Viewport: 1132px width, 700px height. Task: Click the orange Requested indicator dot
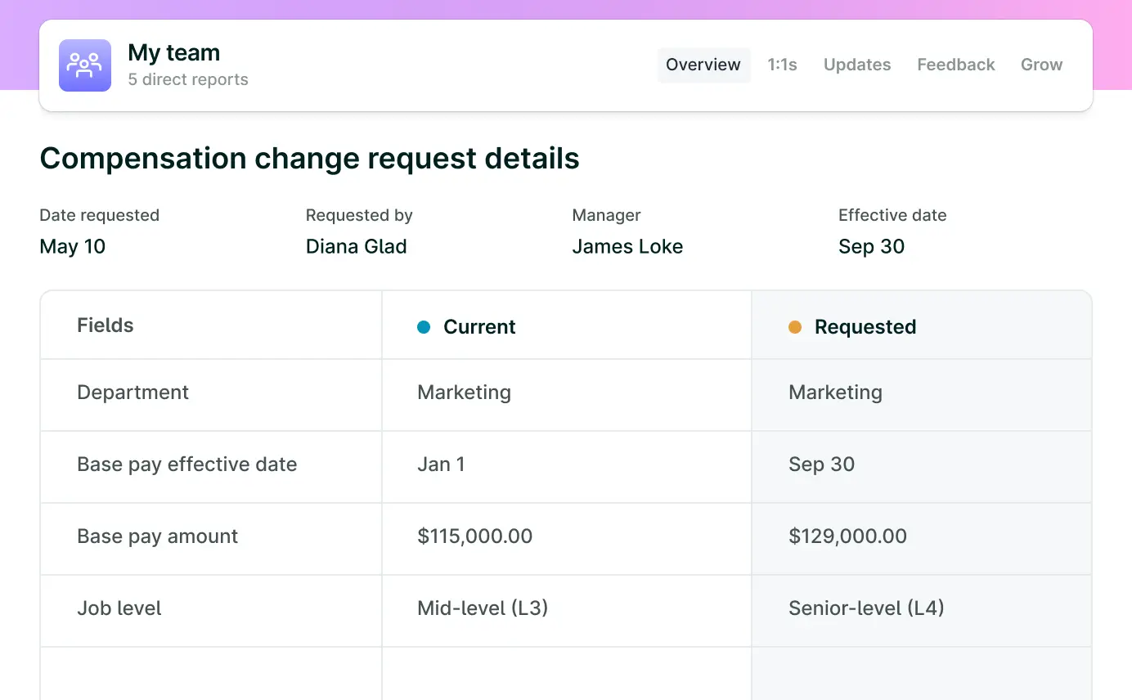pos(795,327)
